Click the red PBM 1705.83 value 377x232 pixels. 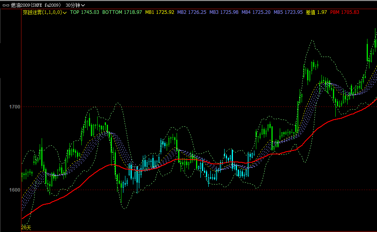[x=344, y=12]
